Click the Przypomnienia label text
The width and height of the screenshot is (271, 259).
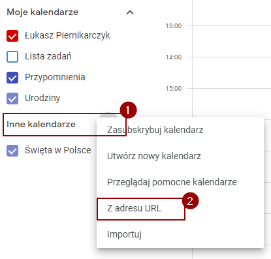pos(55,78)
